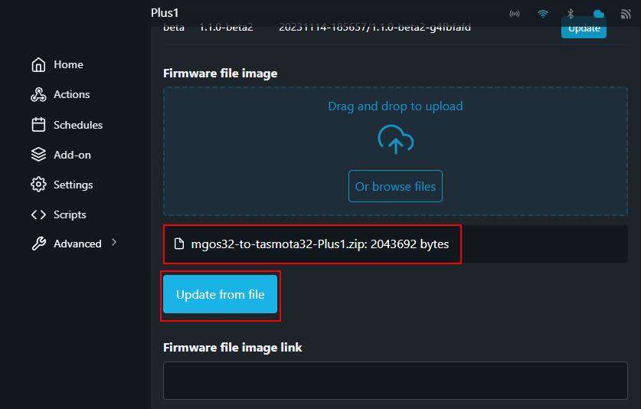Click the Home house icon
The height and width of the screenshot is (409, 641).
click(x=38, y=65)
